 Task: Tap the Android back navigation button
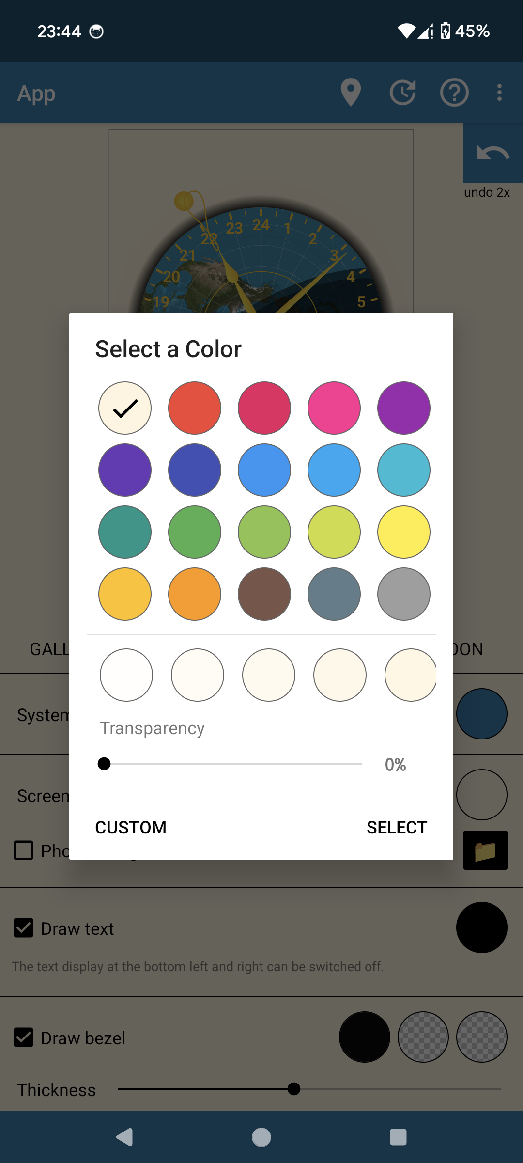(125, 1137)
